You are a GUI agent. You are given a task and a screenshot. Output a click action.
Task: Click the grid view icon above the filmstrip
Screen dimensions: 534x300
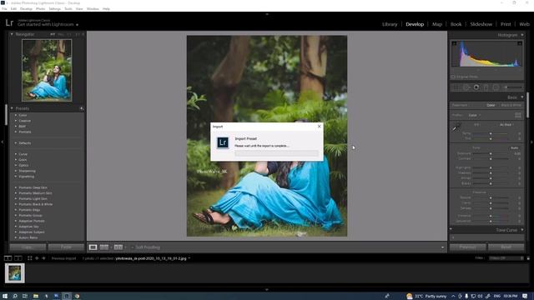pyautogui.click(x=30, y=258)
